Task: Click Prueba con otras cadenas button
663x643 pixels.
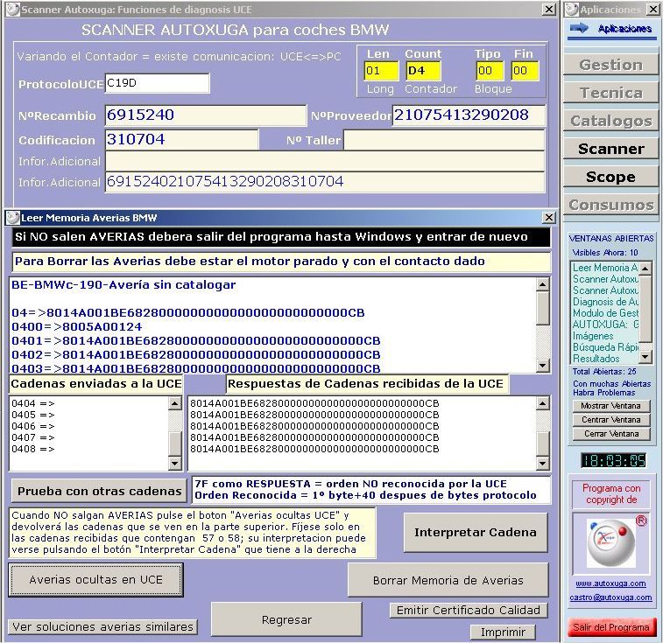Action: [x=99, y=491]
